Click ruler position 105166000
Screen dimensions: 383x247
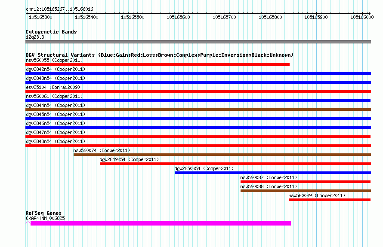click(x=362, y=17)
